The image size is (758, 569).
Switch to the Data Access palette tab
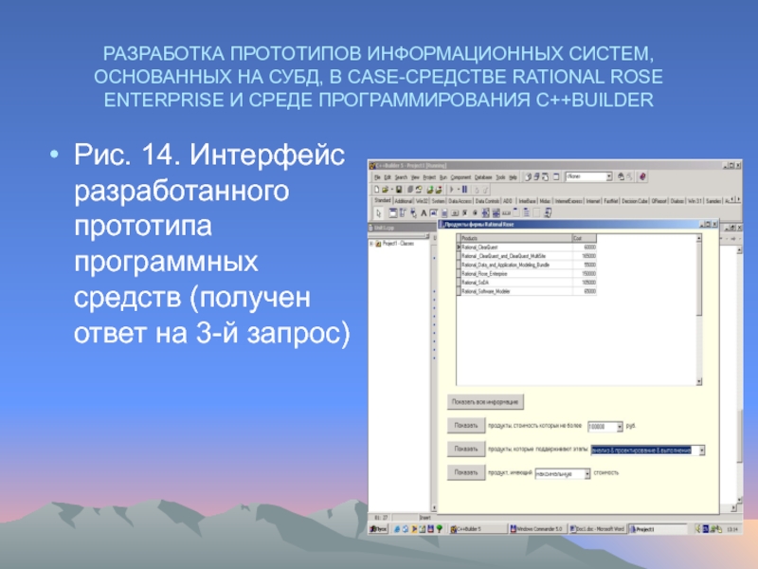[x=460, y=201]
